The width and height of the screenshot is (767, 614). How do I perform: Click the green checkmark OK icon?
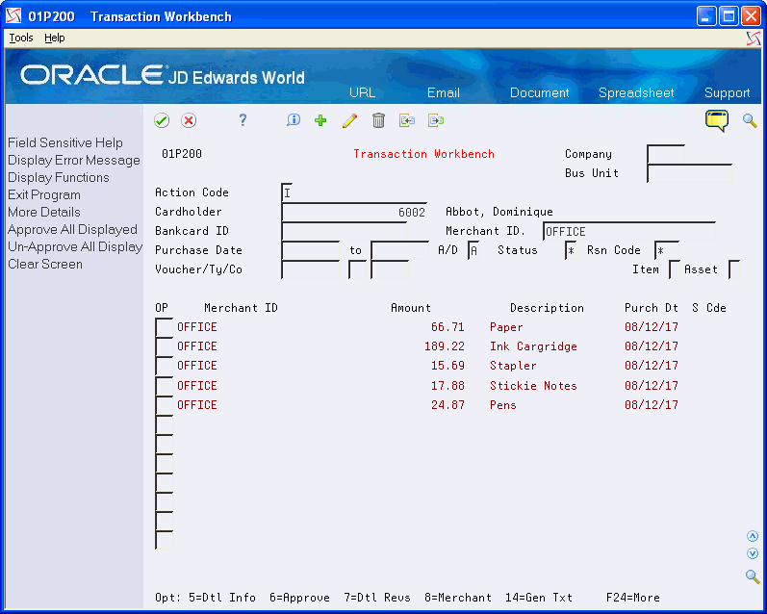(162, 120)
